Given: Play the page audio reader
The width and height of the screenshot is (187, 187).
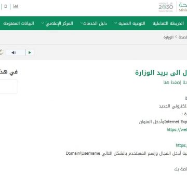Looking at the screenshot, I should [x=30, y=52].
